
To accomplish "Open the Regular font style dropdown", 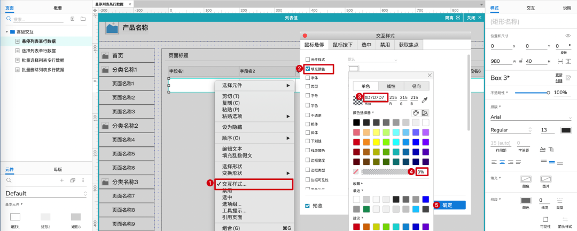I will [511, 130].
